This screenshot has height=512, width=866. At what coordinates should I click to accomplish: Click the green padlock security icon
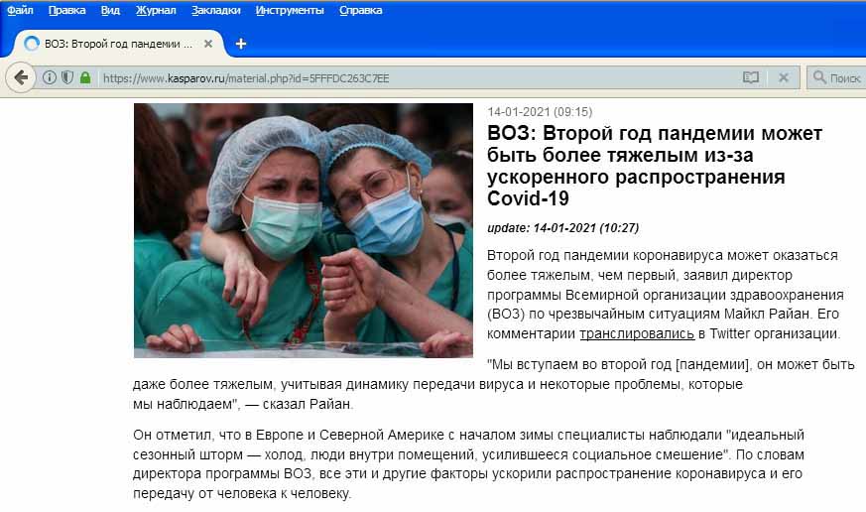pyautogui.click(x=85, y=77)
